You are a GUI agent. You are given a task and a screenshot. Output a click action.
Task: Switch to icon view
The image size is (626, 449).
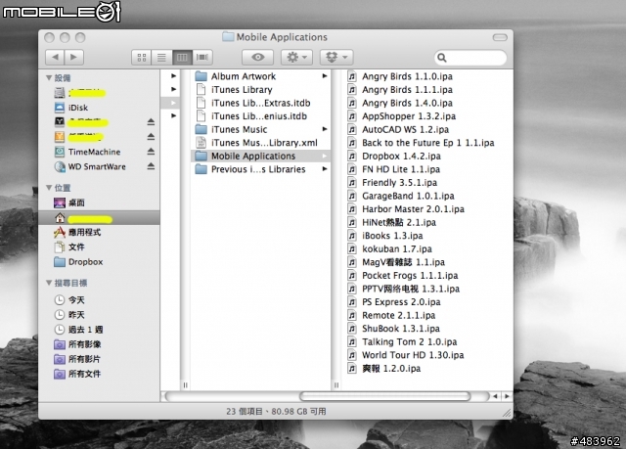(x=141, y=58)
